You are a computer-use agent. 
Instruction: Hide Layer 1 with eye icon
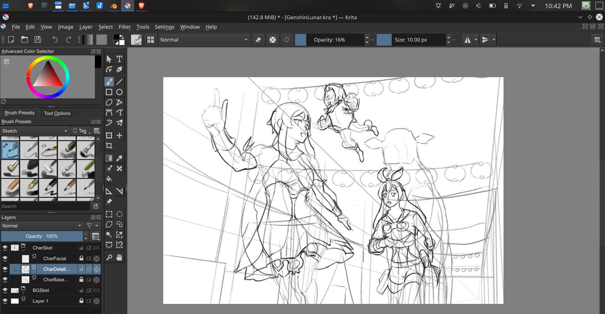tap(5, 301)
